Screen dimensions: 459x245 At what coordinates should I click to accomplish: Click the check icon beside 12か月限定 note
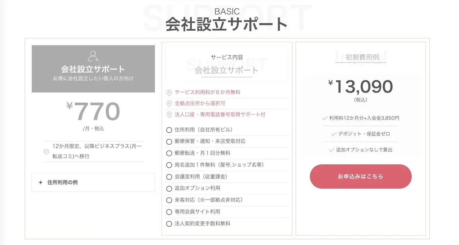47,152
